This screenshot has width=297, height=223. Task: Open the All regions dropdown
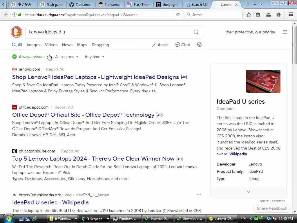[66, 57]
